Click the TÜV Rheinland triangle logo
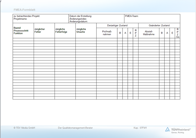Viewport: 196px width, 138px height. pyautogui.click(x=168, y=130)
